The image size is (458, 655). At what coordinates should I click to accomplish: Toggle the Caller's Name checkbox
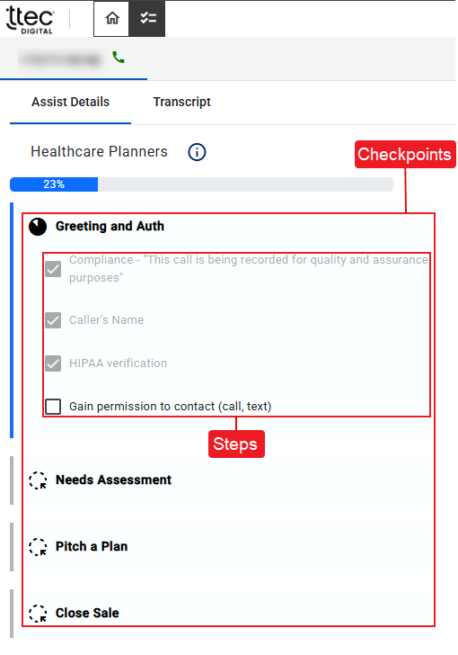(53, 320)
